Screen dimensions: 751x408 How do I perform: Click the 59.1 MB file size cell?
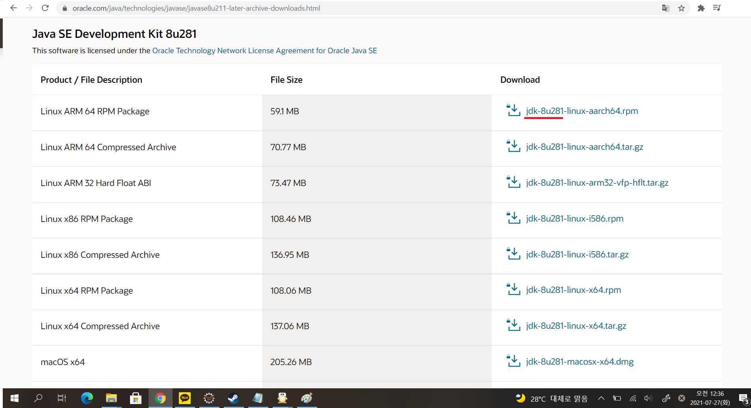coord(377,113)
